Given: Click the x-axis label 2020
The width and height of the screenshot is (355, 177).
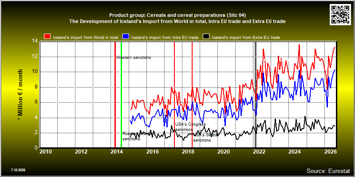Looking at the screenshot, I should (223, 151).
